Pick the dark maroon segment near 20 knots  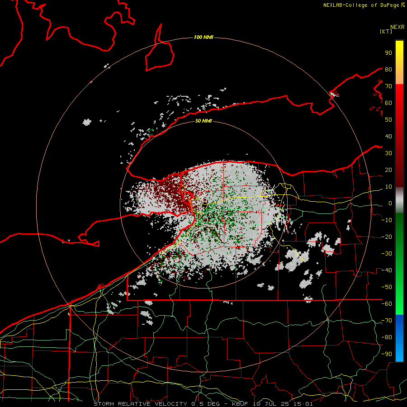pos(399,170)
